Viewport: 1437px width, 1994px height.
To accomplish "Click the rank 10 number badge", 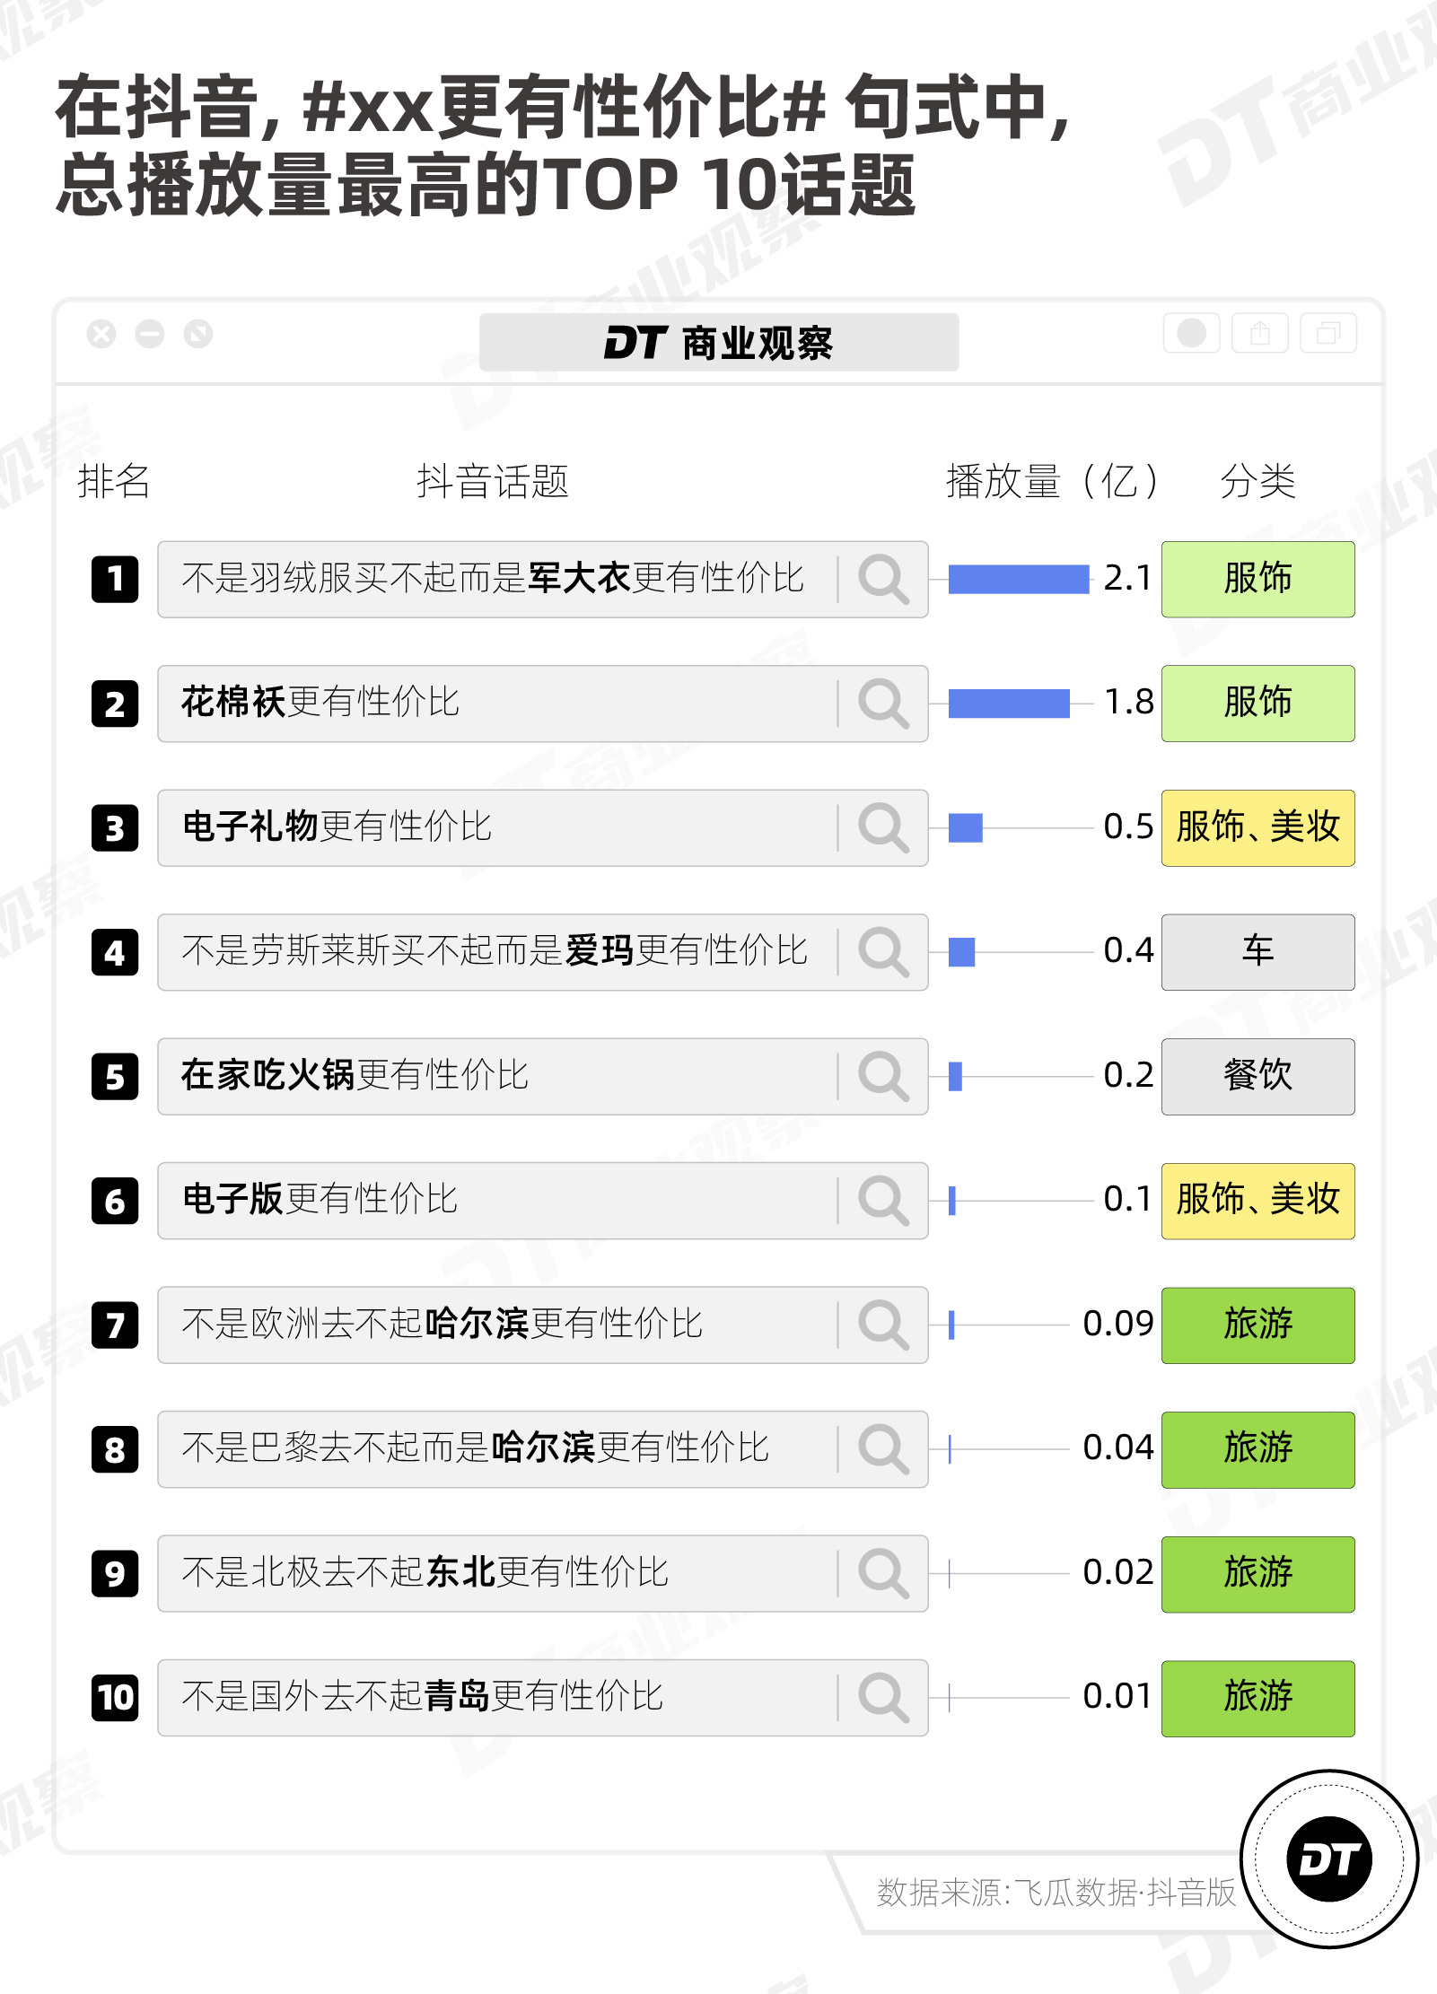I will [115, 1698].
